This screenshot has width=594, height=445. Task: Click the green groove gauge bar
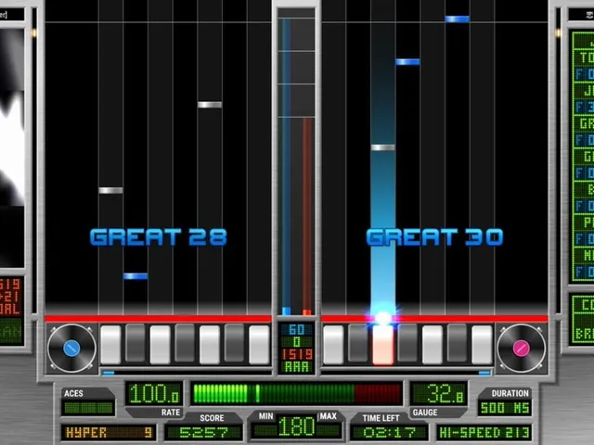click(x=296, y=393)
